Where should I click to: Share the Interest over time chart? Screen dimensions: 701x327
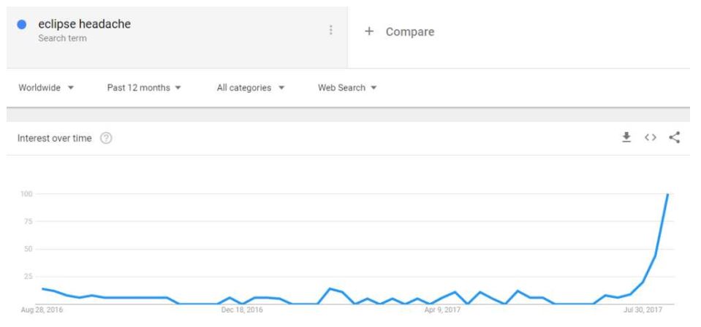click(x=674, y=138)
